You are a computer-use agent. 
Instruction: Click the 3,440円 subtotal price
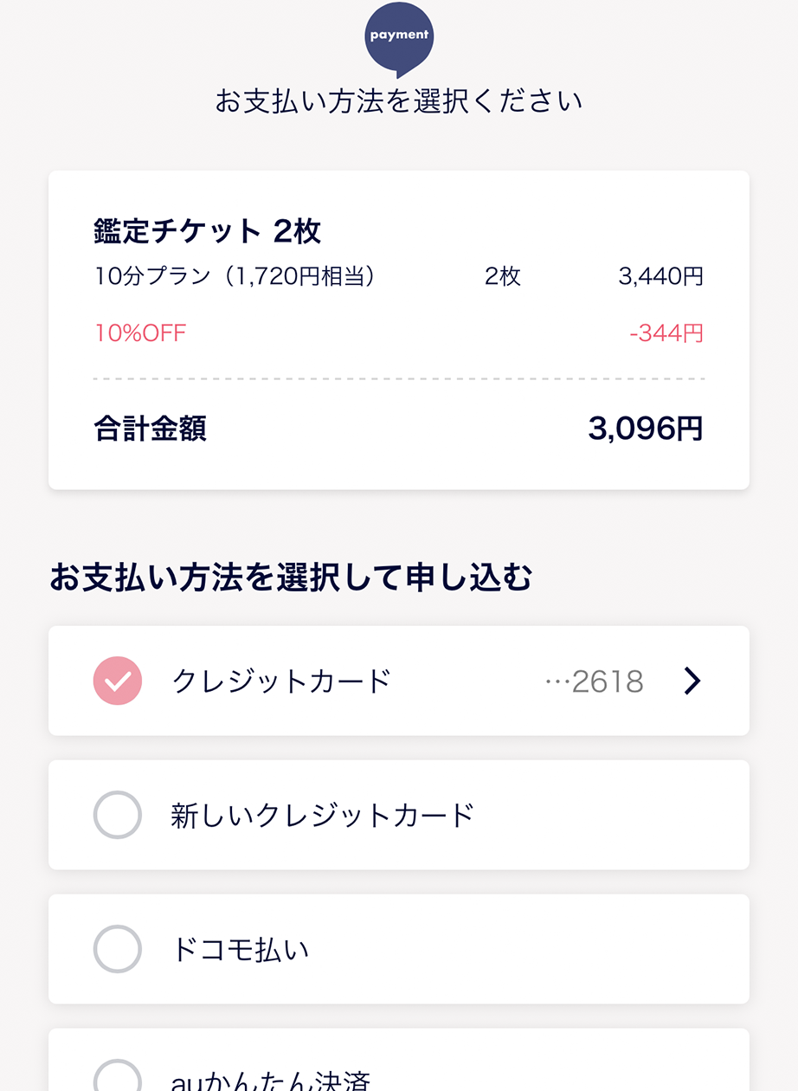[x=661, y=277]
